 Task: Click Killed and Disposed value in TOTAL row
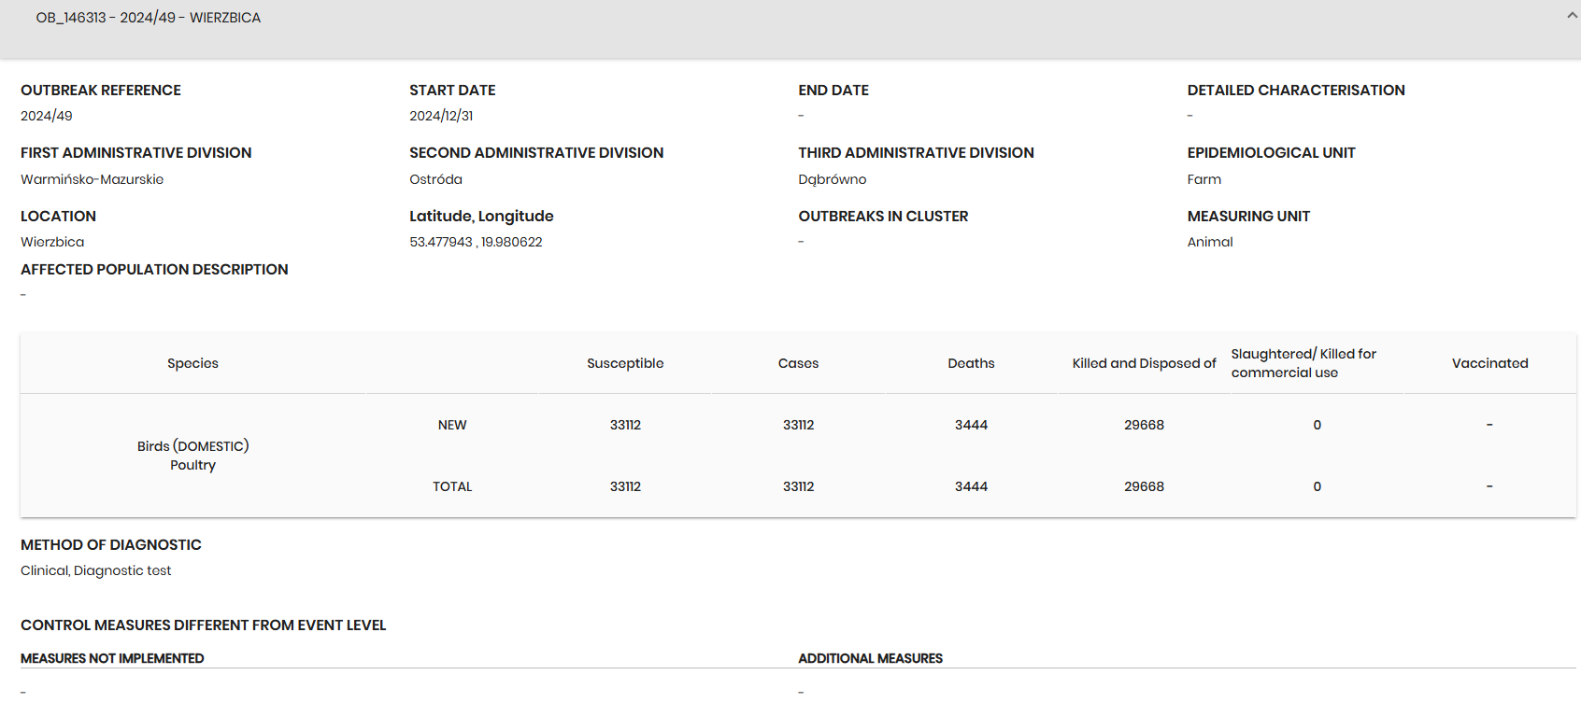click(x=1144, y=486)
